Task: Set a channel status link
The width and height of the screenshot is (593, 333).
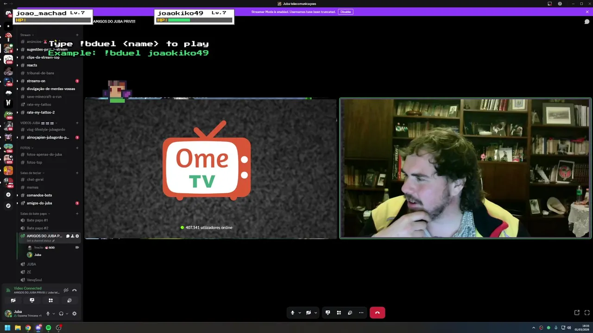Action: click(41, 241)
